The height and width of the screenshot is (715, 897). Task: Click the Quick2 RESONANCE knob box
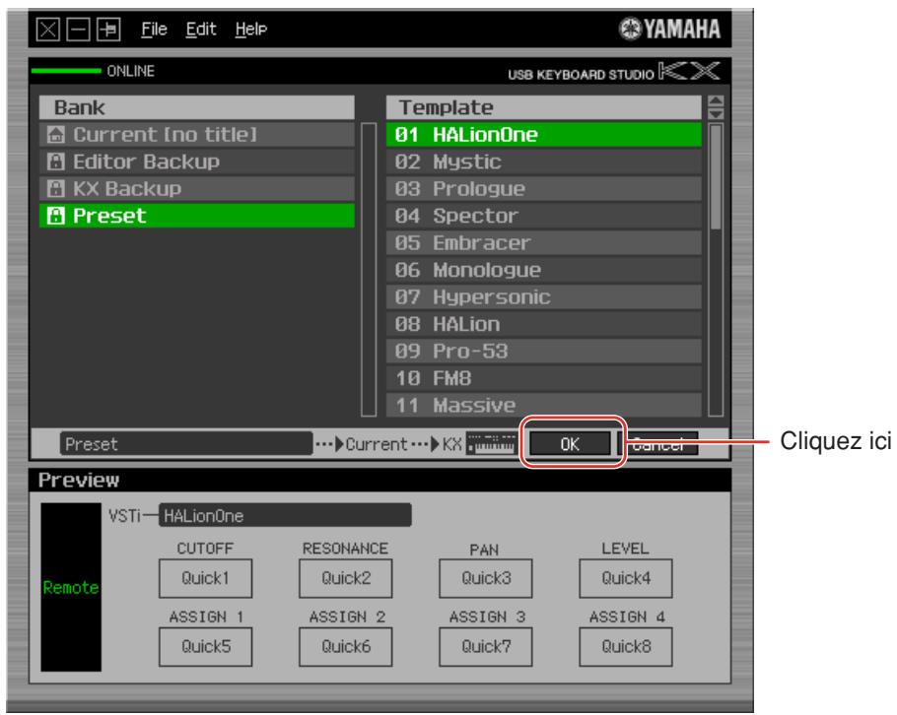(x=346, y=578)
